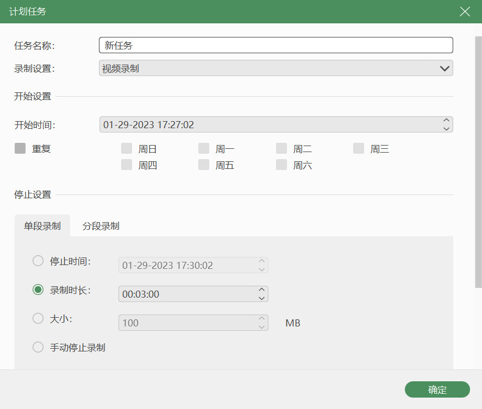Select the 大小 radio button
This screenshot has height=409, width=482.
(x=38, y=318)
